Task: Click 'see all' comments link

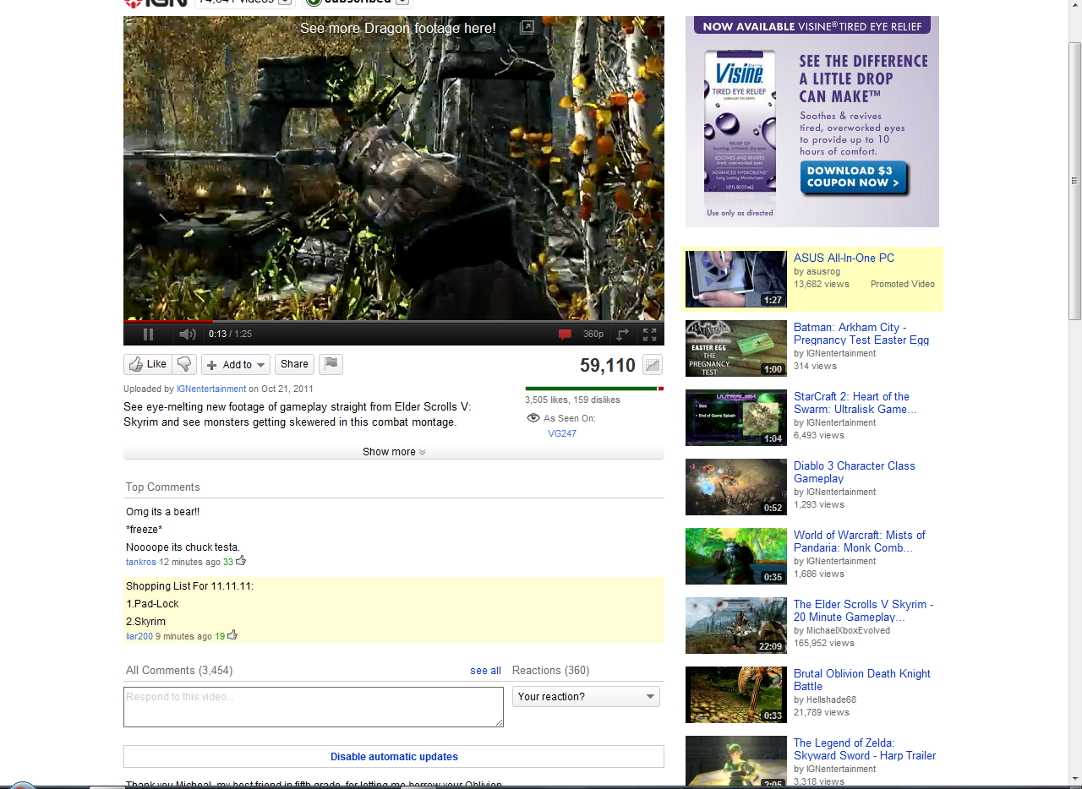Action: click(x=485, y=671)
